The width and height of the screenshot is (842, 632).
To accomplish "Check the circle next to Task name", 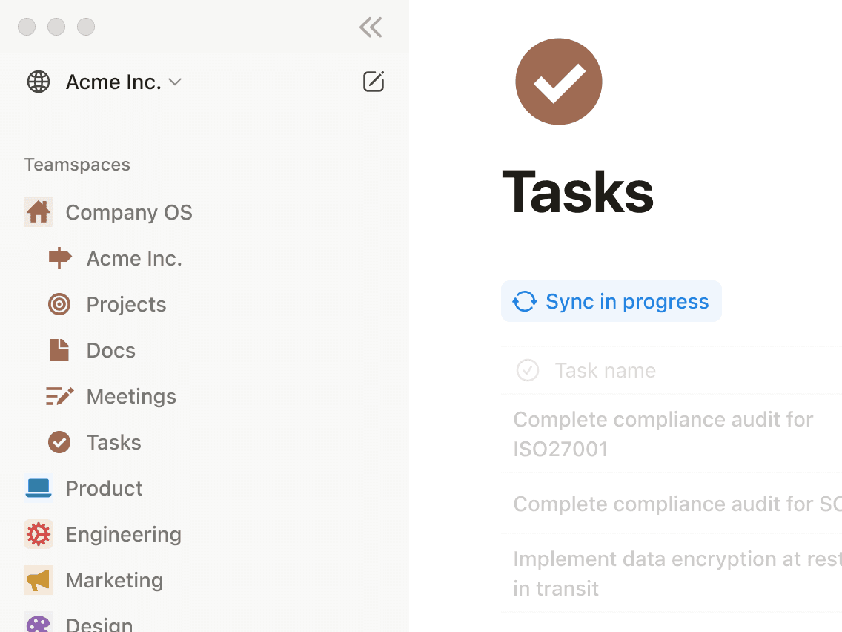I will coord(527,369).
